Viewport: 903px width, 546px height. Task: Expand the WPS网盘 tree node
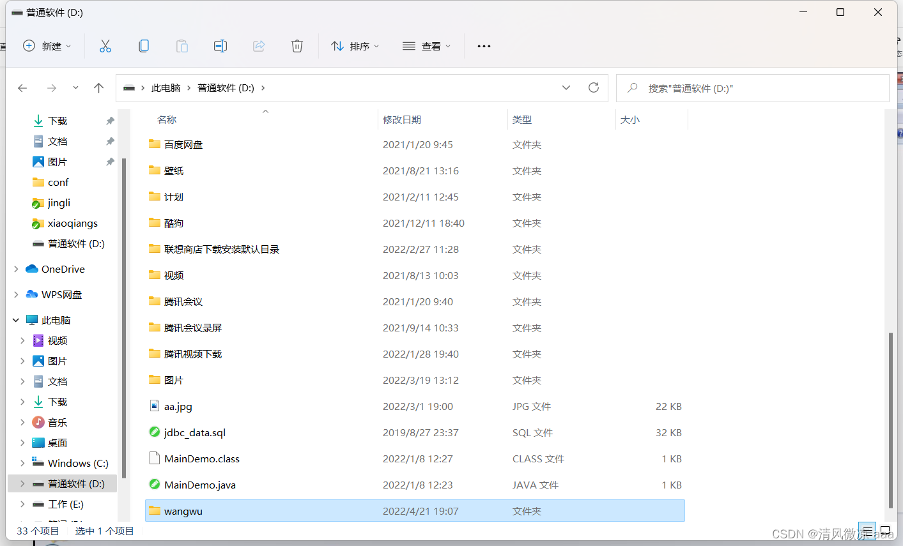(x=16, y=295)
